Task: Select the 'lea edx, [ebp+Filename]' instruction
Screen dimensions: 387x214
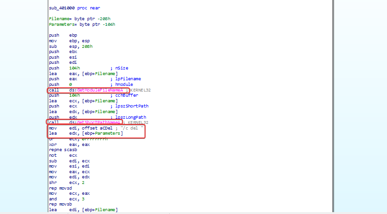Action: [83, 112]
